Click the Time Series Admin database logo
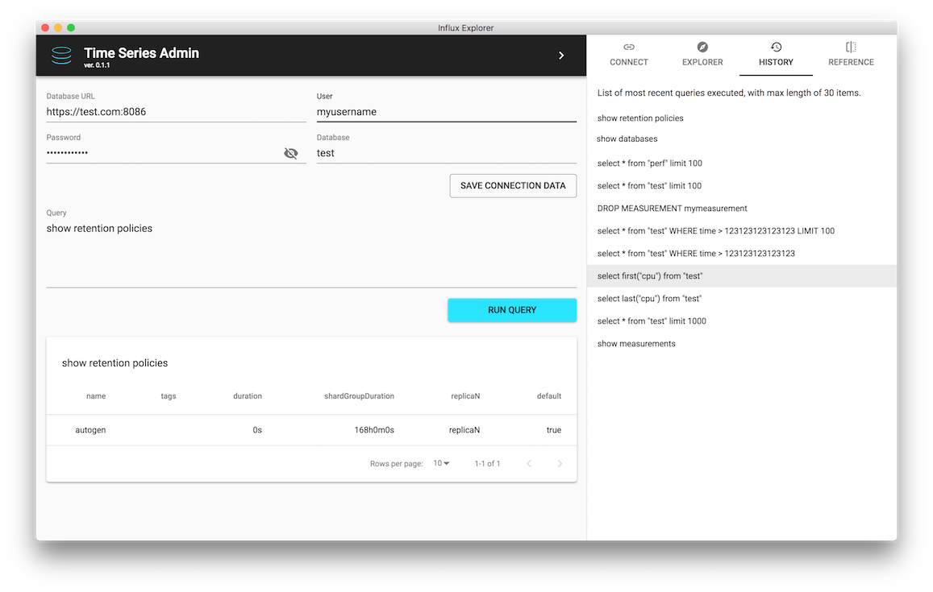The image size is (933, 592). tap(61, 56)
